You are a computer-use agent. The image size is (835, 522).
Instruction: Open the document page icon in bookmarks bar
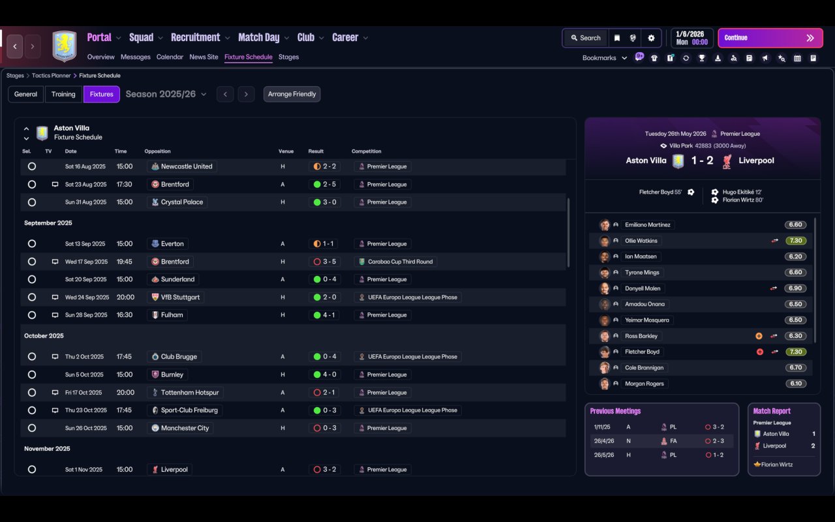pyautogui.click(x=749, y=58)
